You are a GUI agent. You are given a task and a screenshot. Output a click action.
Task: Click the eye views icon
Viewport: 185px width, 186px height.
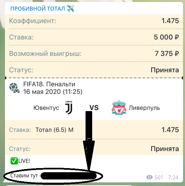(150, 177)
